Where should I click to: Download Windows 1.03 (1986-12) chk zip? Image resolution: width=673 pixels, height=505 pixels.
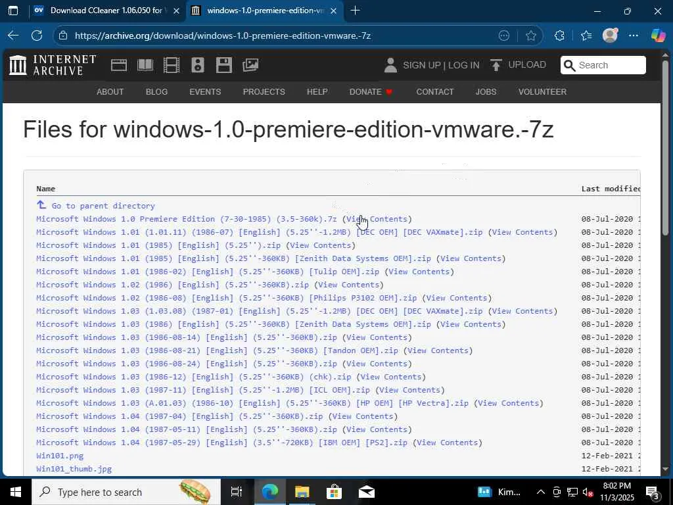(194, 377)
